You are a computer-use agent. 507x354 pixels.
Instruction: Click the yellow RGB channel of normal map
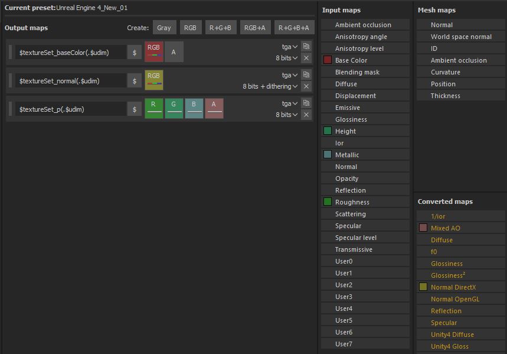154,80
